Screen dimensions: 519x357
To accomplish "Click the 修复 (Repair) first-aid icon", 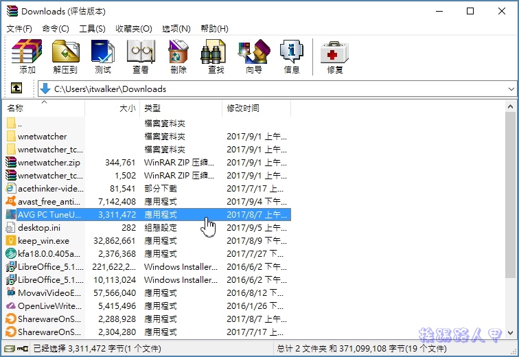I will 334,52.
